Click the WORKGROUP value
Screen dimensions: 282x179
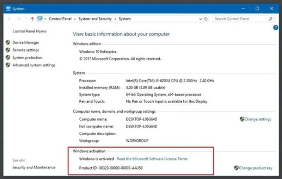pos(137,141)
